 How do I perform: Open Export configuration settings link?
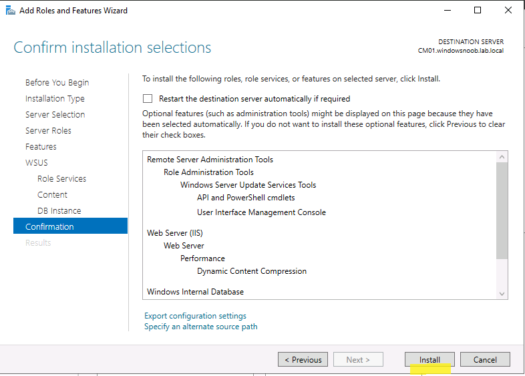195,316
